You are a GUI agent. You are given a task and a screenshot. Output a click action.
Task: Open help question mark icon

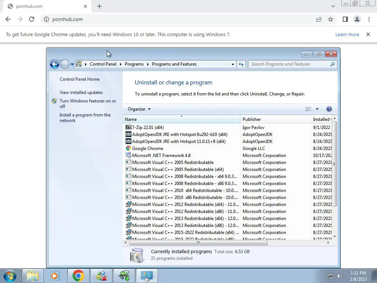tap(329, 109)
